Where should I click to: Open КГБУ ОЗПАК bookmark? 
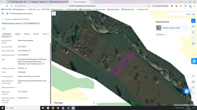(x=7, y=9)
